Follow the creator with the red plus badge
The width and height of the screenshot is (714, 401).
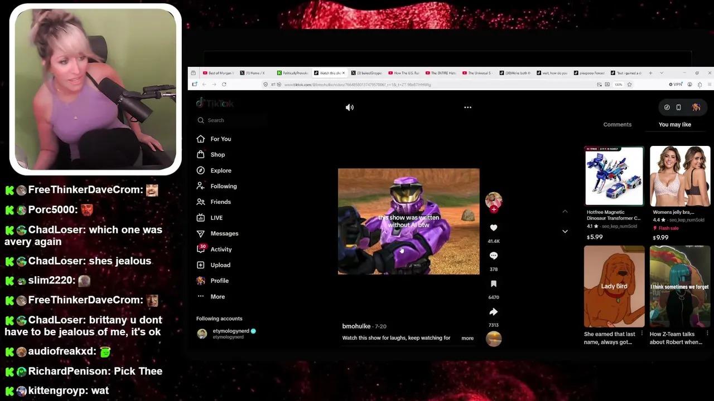[x=494, y=209]
